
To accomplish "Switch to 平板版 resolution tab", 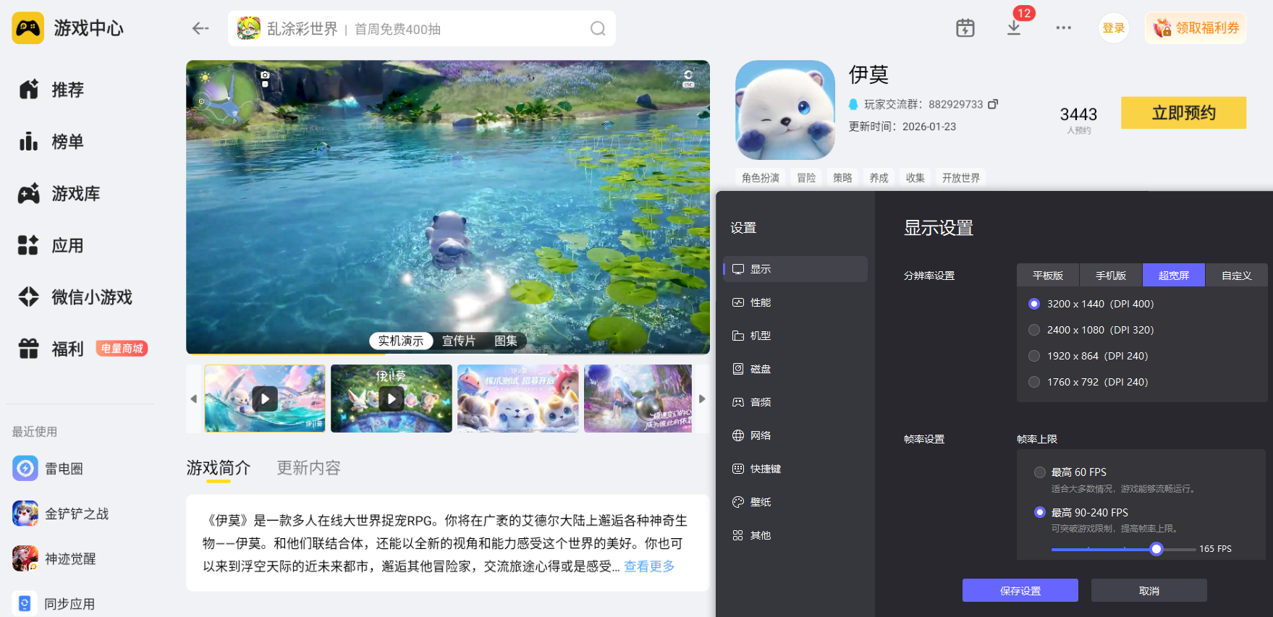I will point(1048,276).
